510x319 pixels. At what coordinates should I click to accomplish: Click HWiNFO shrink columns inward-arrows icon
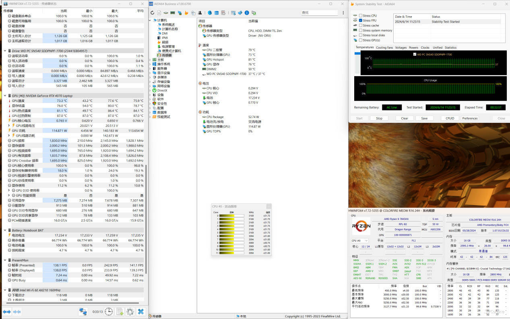pos(17,312)
